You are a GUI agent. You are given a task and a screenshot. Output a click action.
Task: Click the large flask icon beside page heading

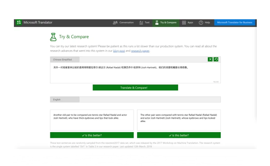click(53, 37)
